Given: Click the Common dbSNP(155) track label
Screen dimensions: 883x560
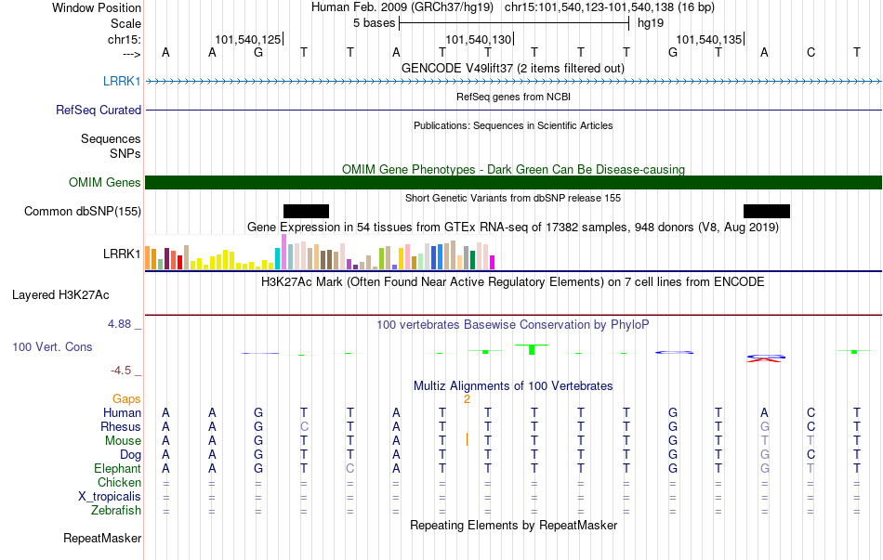Looking at the screenshot, I should point(83,211).
